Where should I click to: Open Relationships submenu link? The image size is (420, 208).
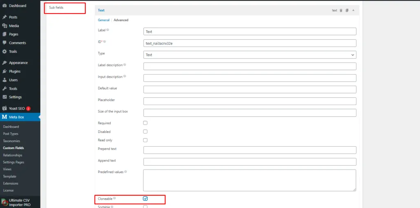click(x=13, y=155)
